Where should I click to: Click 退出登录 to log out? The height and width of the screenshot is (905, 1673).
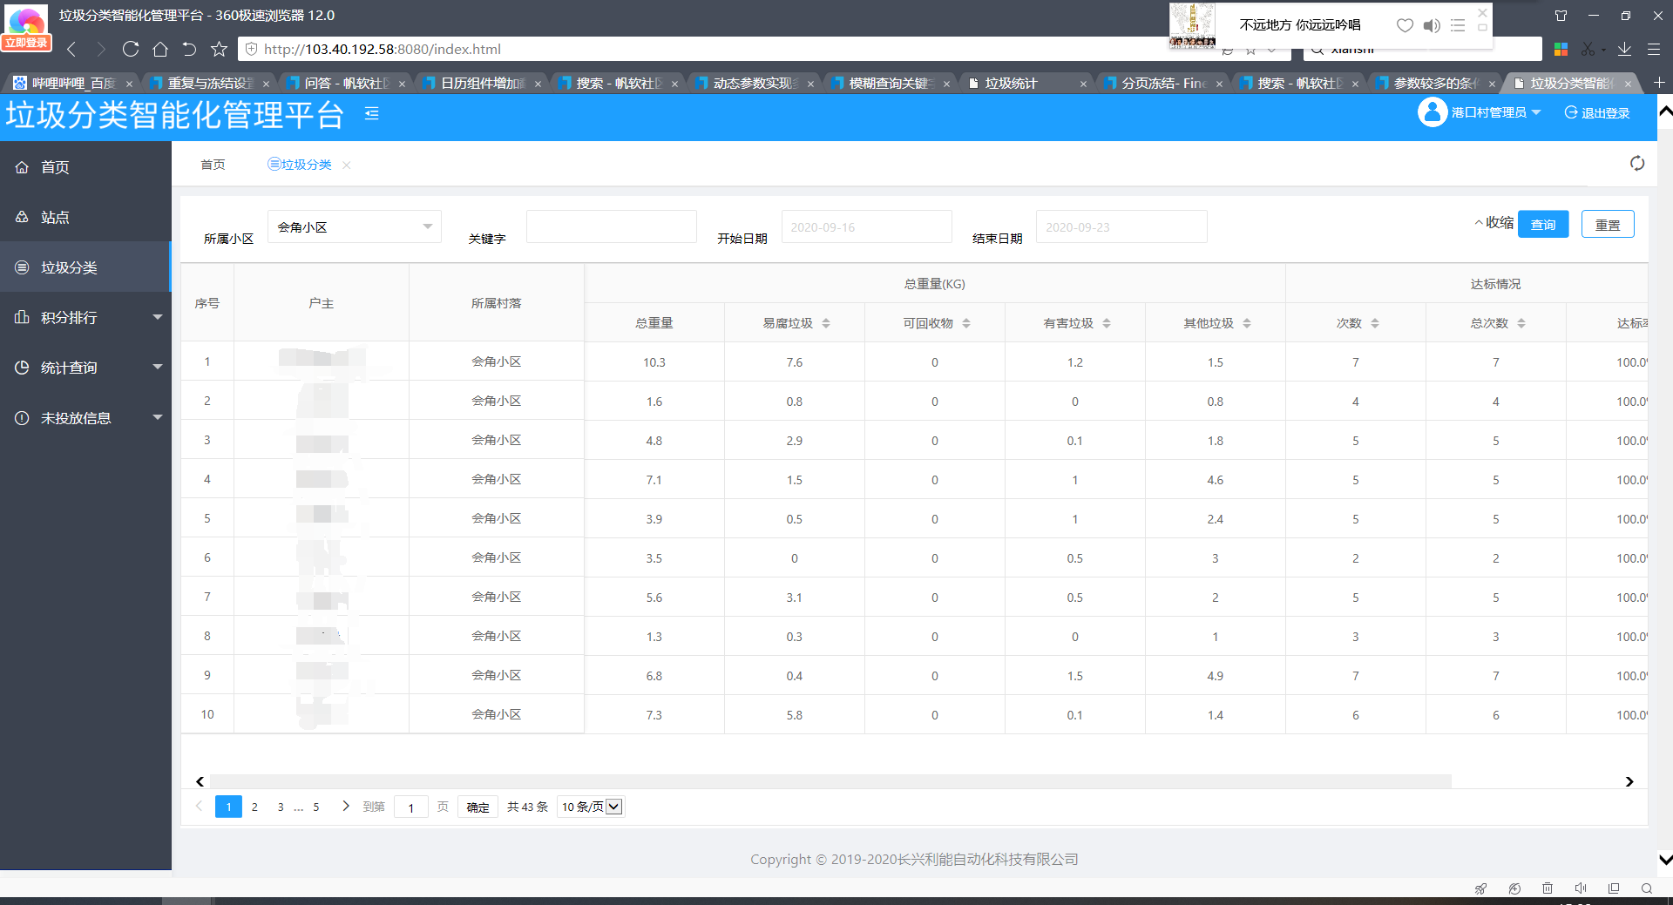[x=1597, y=112]
